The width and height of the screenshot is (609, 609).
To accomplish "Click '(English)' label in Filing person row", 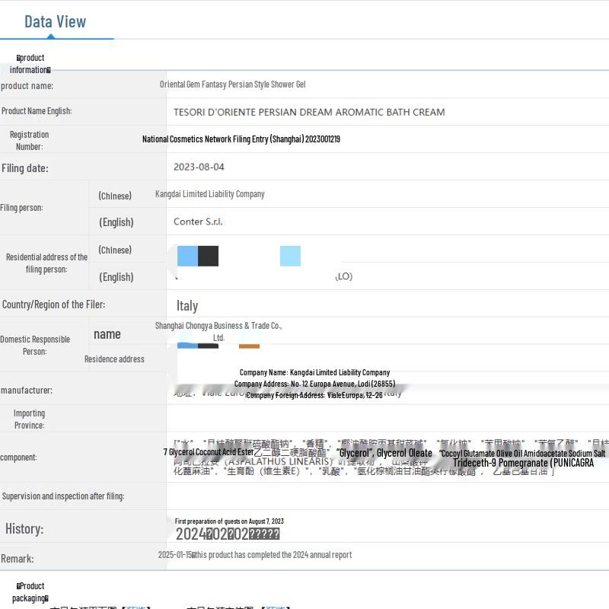I will coord(116,222).
